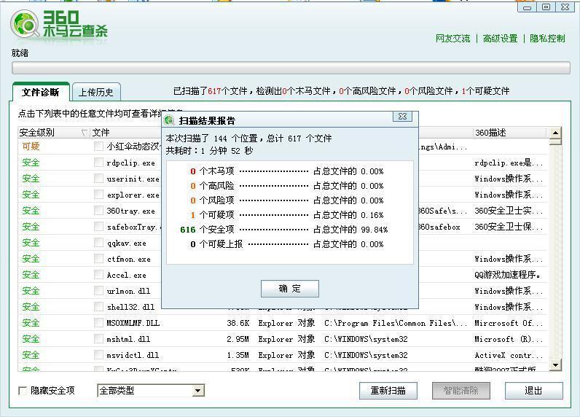
Task: Click the ActiveX contr... description text
Action: point(509,356)
